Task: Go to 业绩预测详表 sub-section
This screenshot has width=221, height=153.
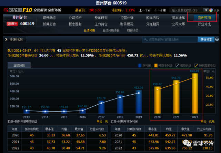Action: [111, 30]
